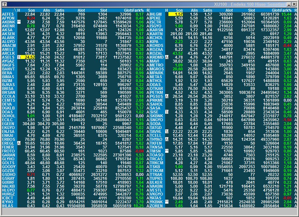Select the TUPRS ticker

(156, 178)
